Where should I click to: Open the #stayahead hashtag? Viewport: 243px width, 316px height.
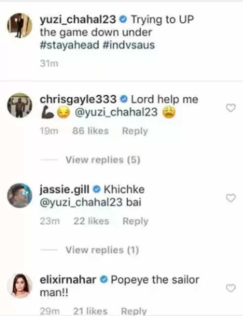69,45
